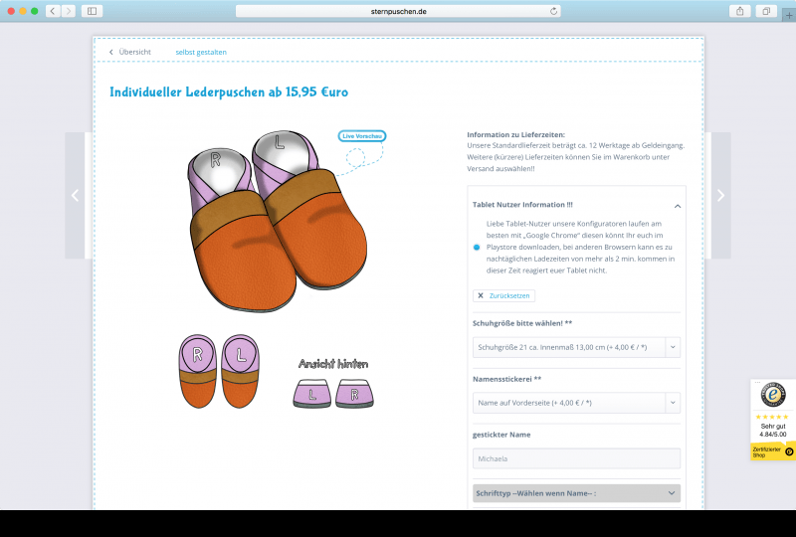Image resolution: width=796 pixels, height=537 pixels.
Task: Click the Namensstickerei label
Action: 506,379
